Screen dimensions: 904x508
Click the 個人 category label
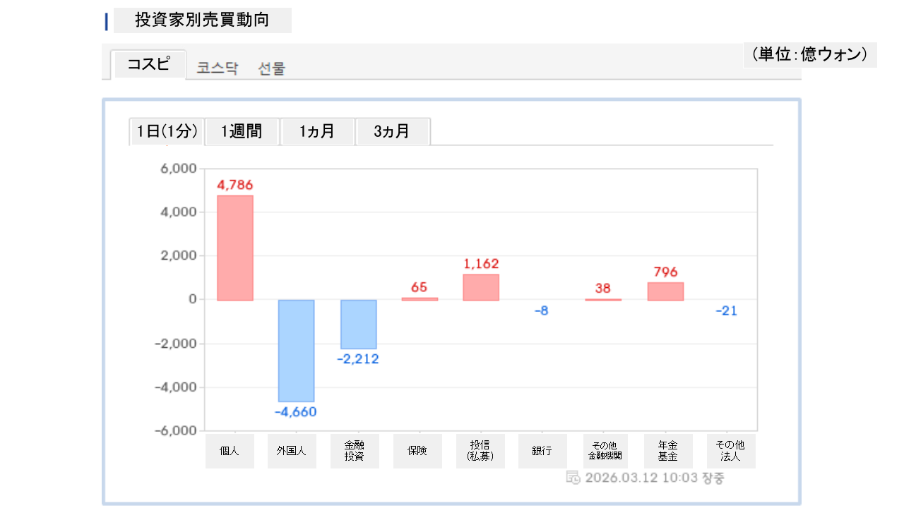pyautogui.click(x=230, y=451)
